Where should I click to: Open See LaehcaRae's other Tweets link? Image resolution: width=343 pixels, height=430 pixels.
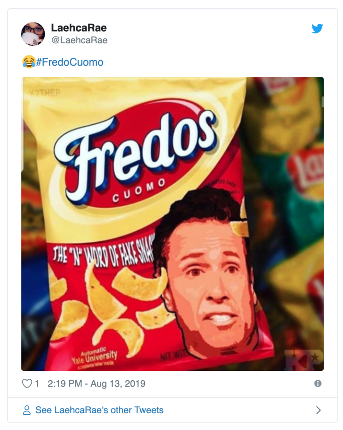tap(99, 410)
